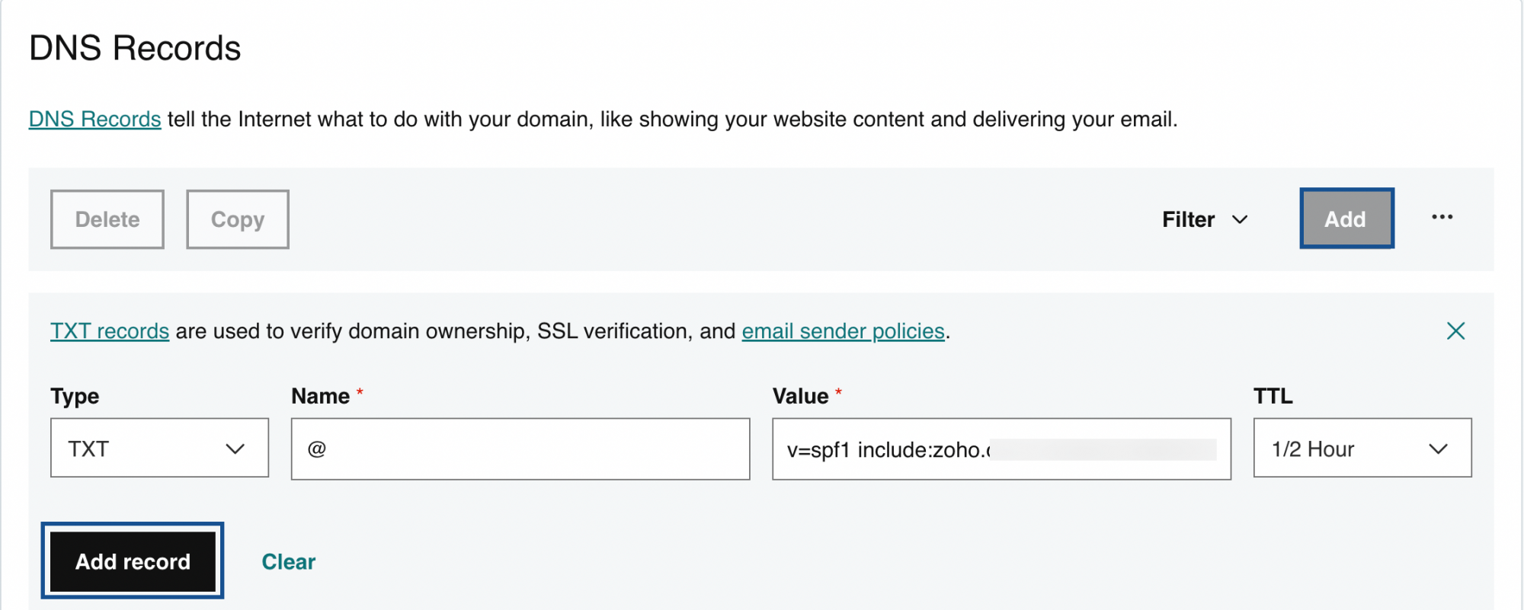
Task: Click the Delete button
Action: coord(107,219)
